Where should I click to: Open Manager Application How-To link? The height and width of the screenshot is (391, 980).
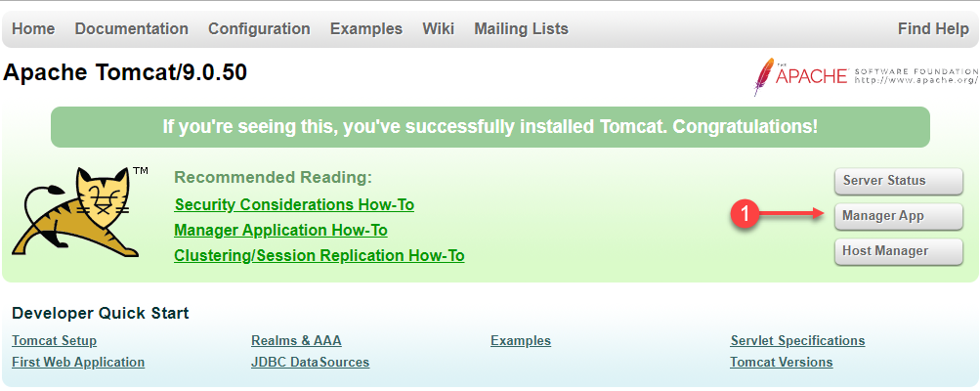pyautogui.click(x=280, y=231)
